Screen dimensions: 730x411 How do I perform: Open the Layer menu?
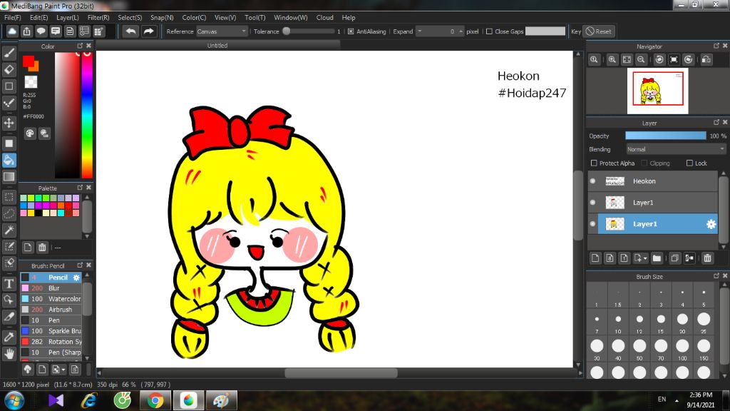[68, 17]
